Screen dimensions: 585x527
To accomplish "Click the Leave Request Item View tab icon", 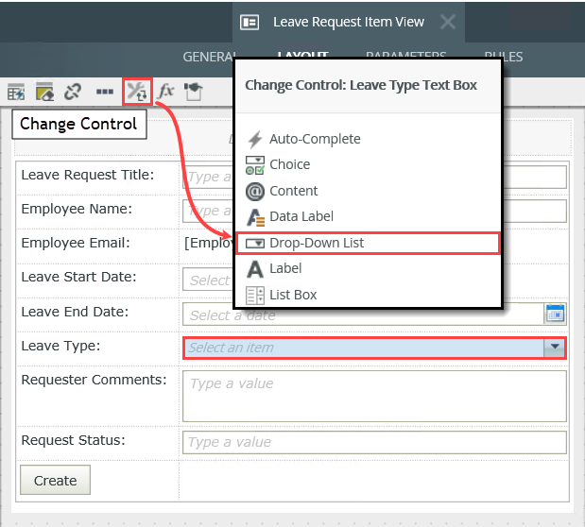I will pos(249,22).
